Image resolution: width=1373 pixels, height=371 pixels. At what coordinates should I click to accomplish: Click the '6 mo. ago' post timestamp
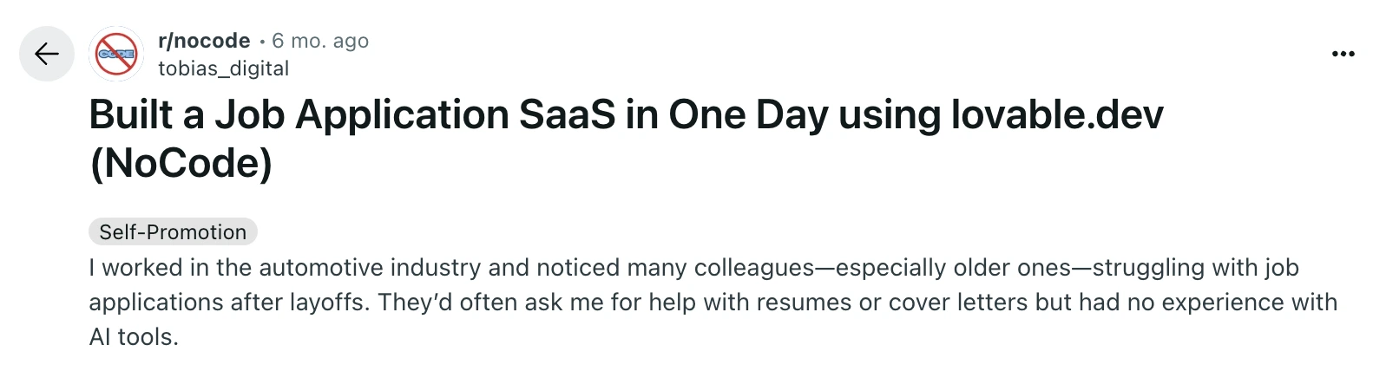coord(320,41)
